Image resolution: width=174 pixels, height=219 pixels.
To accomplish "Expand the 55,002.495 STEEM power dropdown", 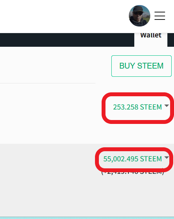I will 136,159.
